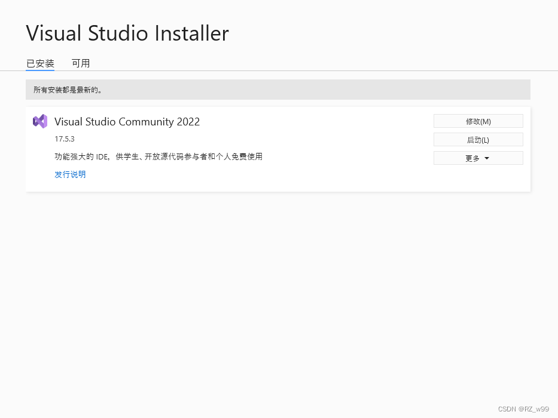The width and height of the screenshot is (558, 418).
Task: Open the 发行说明 release notes link
Action: (x=70, y=174)
